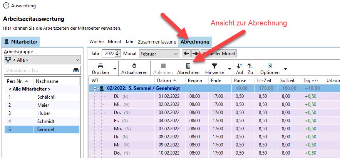Switch to the Woche tab
Image resolution: width=340 pixels, height=158 pixels.
(96, 42)
